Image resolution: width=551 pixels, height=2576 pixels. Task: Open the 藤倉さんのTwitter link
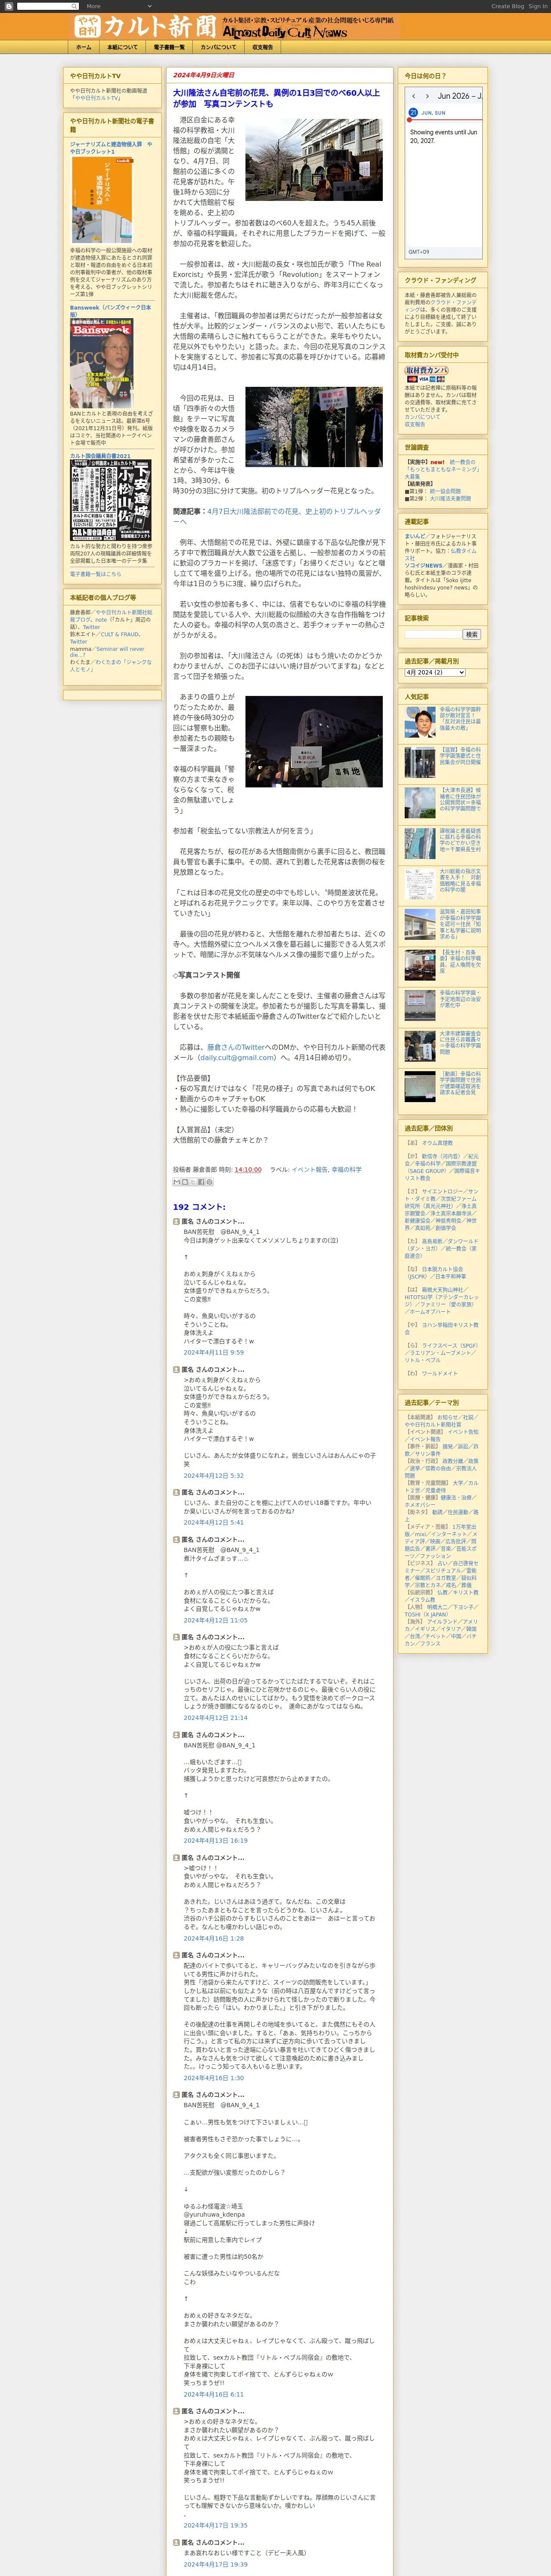click(236, 1047)
